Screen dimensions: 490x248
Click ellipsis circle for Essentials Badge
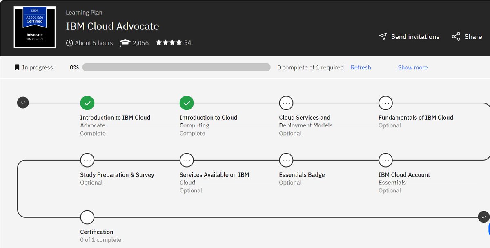[x=286, y=160]
